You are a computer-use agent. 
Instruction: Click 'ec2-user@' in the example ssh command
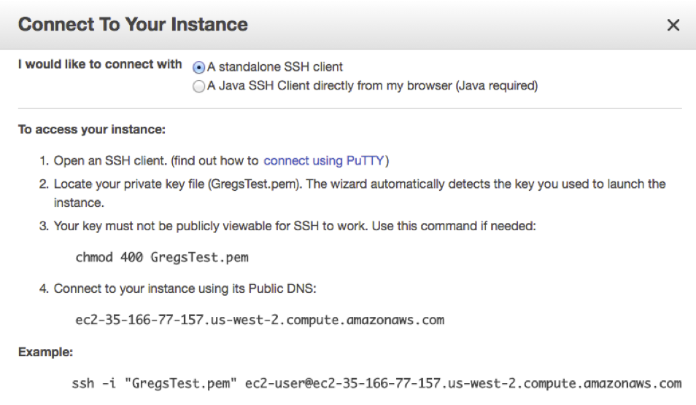[279, 383]
